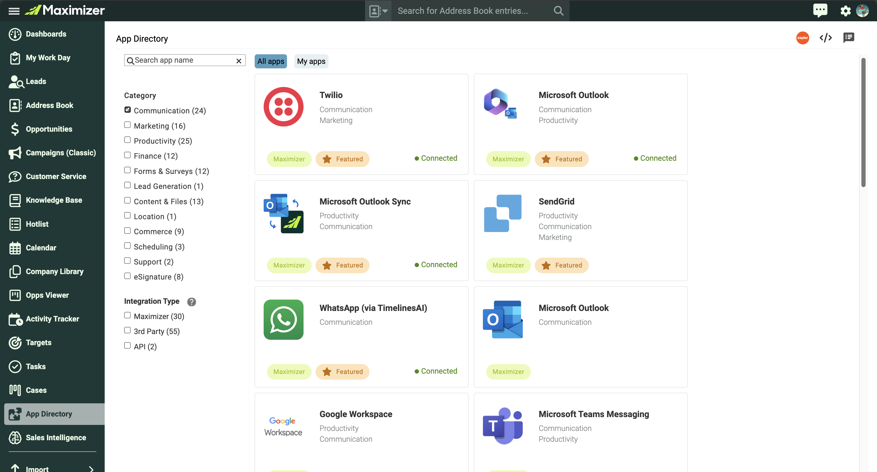Click the Targets sidebar icon
Viewport: 877px width, 472px height.
coord(15,343)
